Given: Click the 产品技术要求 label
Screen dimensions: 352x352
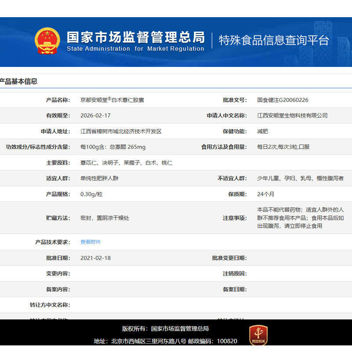Looking at the screenshot, I should click(x=53, y=242).
